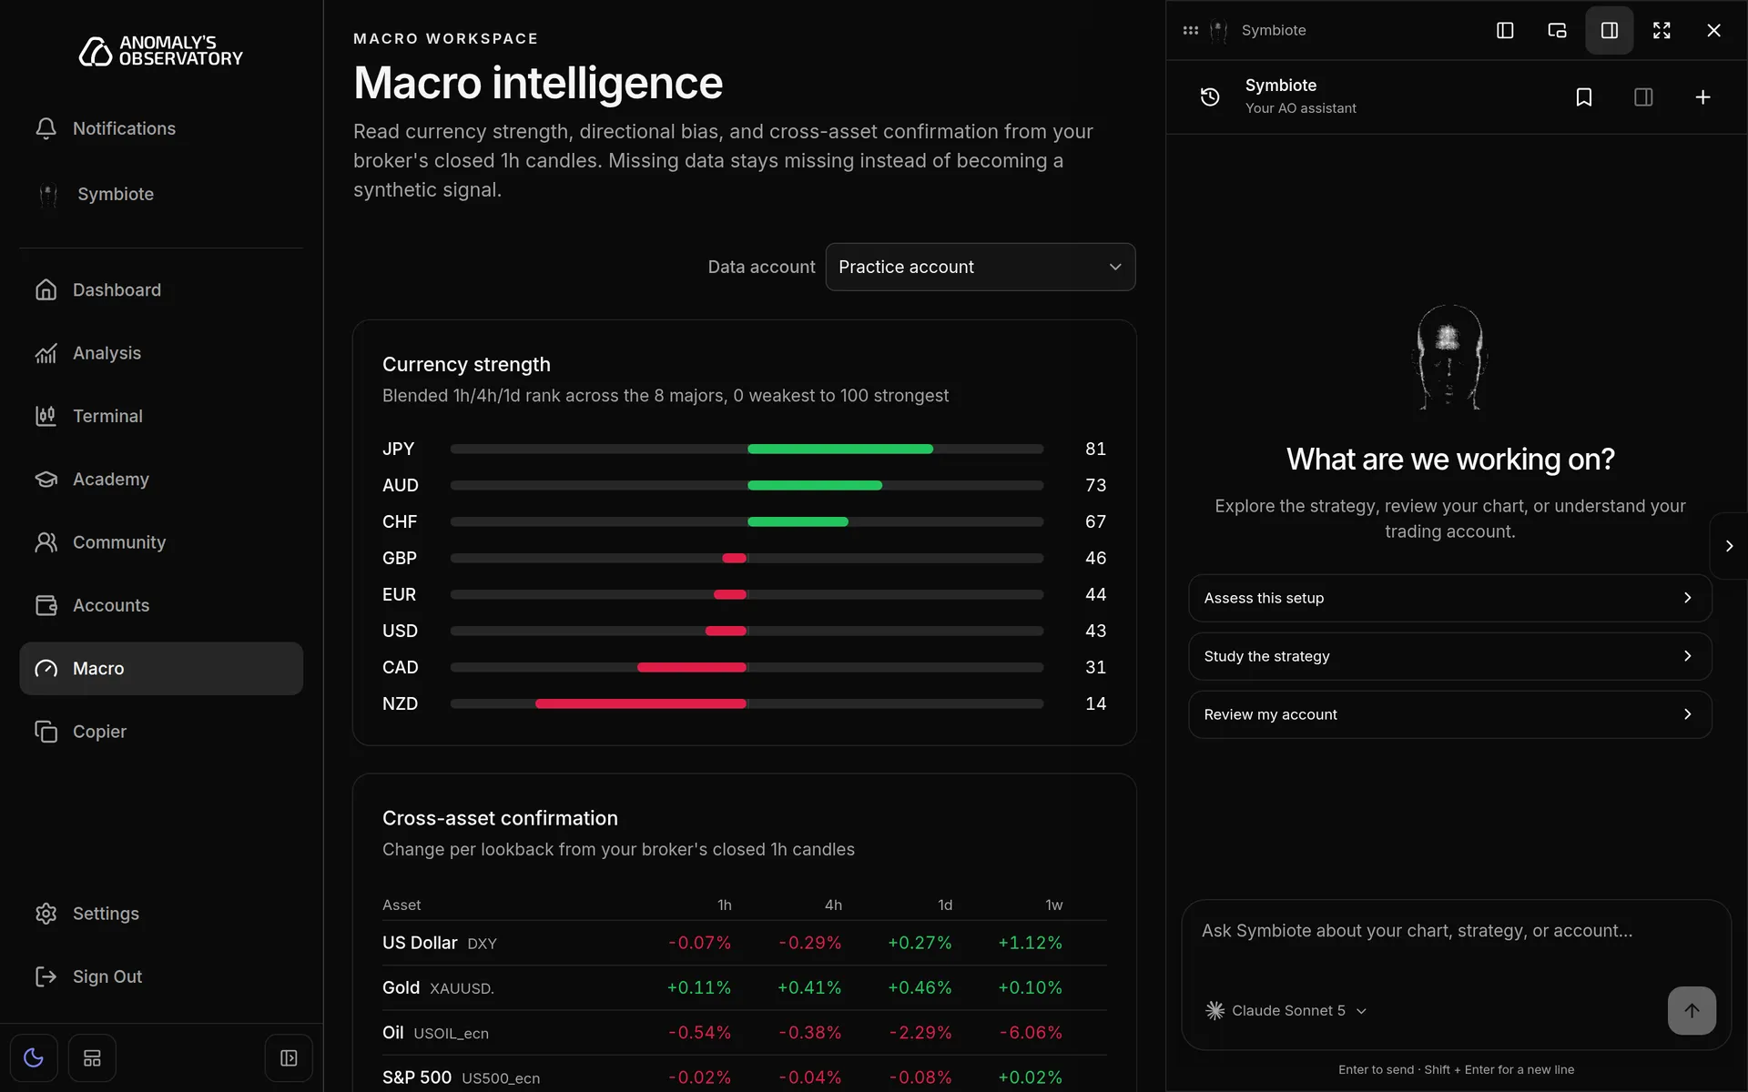Go to the Dashboard page
This screenshot has height=1092, width=1748.
161,289
